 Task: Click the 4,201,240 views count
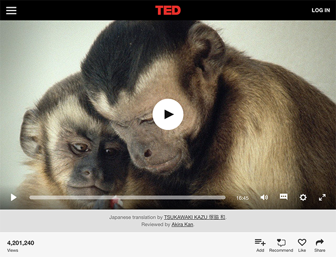[21, 243]
